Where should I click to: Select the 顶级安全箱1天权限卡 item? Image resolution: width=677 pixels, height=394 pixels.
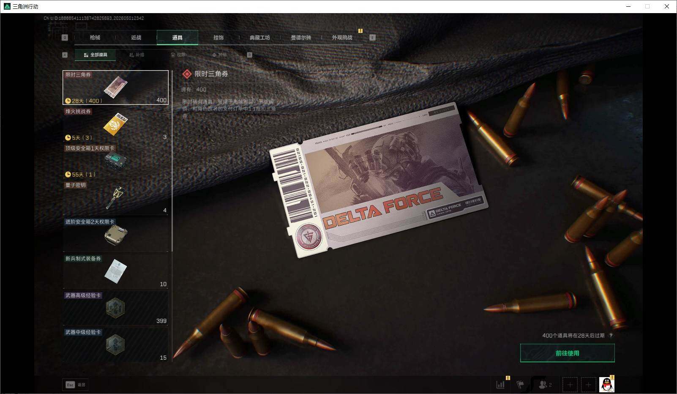115,161
